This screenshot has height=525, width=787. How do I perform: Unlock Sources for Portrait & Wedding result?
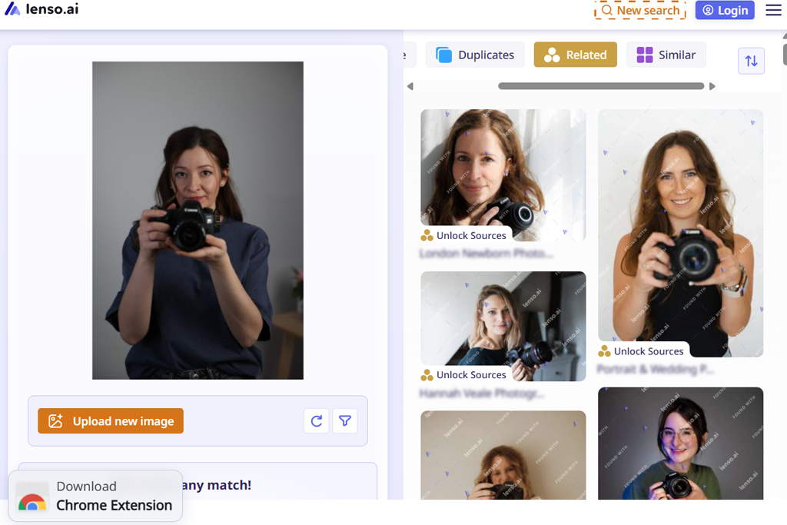point(642,351)
